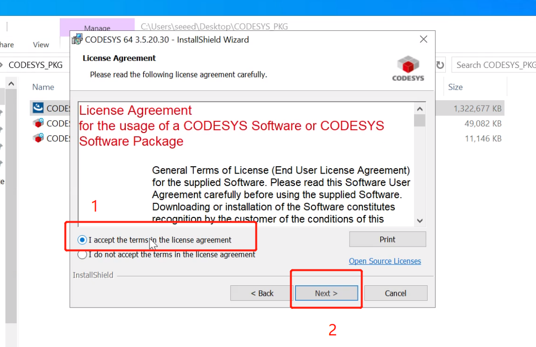Select the file sized 1,322,677 KB

pos(477,109)
